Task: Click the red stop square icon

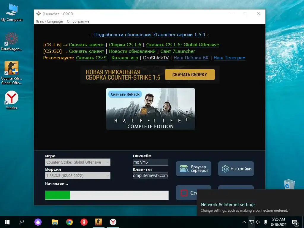Action: click(x=184, y=193)
